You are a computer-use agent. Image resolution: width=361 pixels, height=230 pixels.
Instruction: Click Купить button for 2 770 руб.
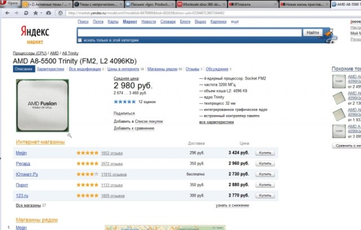click(x=265, y=195)
